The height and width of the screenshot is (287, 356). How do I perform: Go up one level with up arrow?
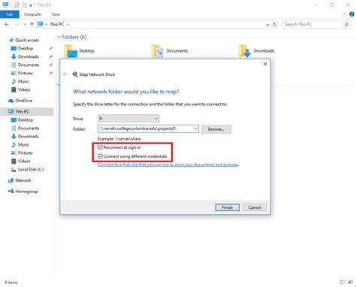click(32, 24)
